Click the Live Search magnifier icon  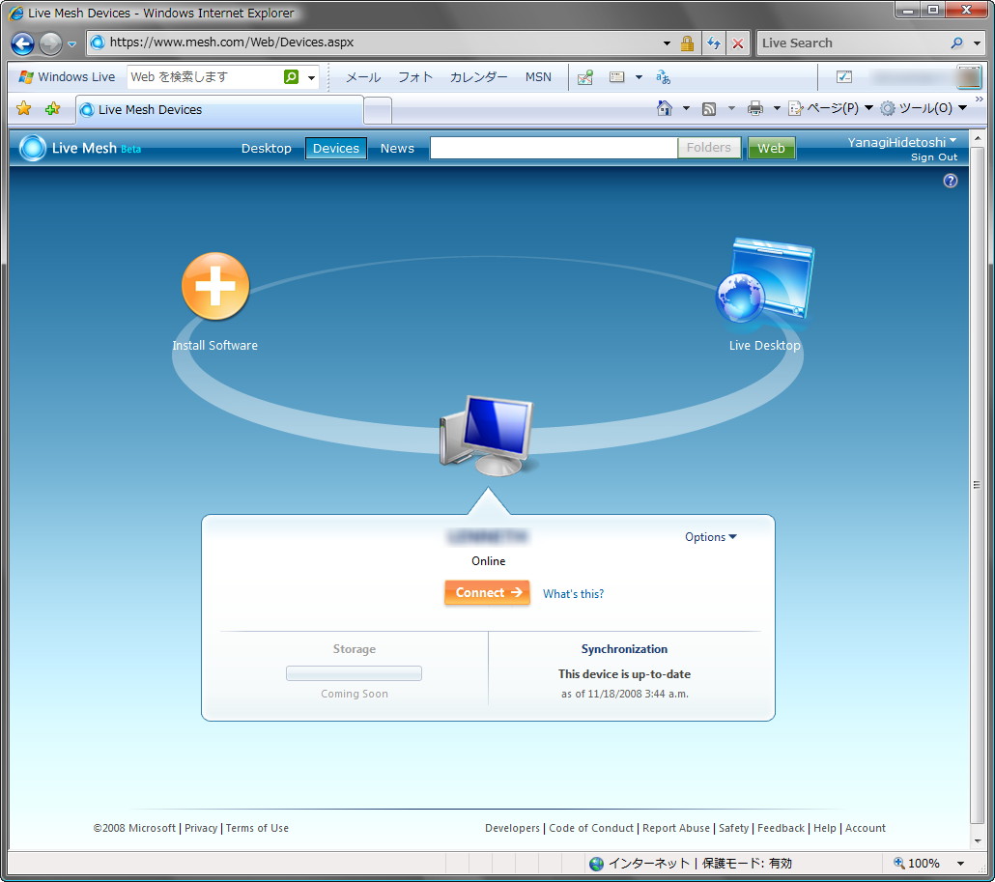[x=957, y=43]
